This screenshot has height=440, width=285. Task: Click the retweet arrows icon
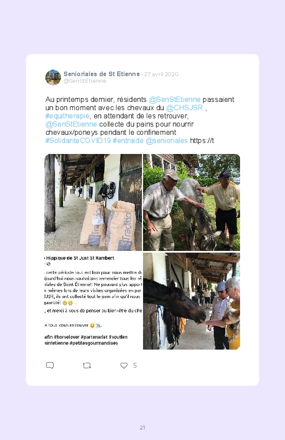[x=87, y=365]
